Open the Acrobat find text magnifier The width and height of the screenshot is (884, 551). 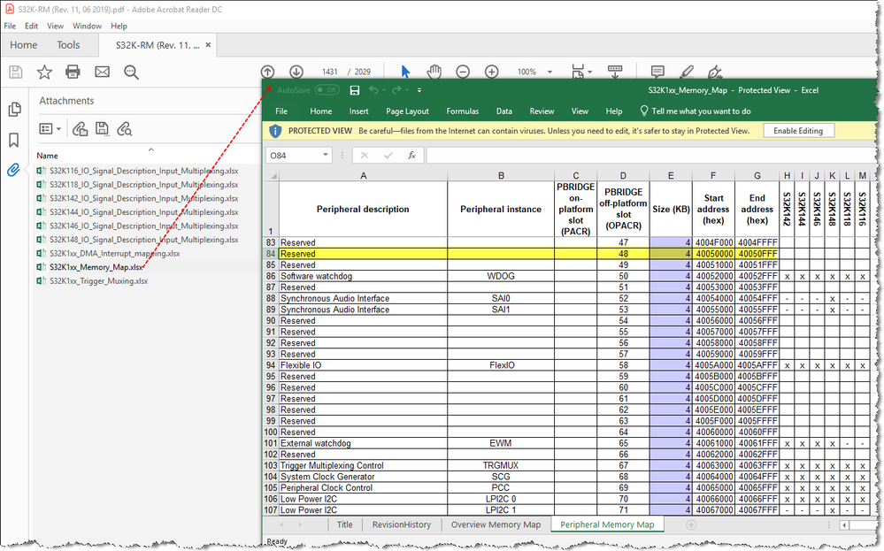(132, 73)
